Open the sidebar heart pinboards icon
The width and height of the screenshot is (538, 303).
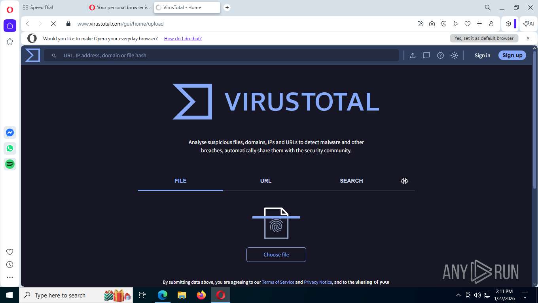pos(10,252)
